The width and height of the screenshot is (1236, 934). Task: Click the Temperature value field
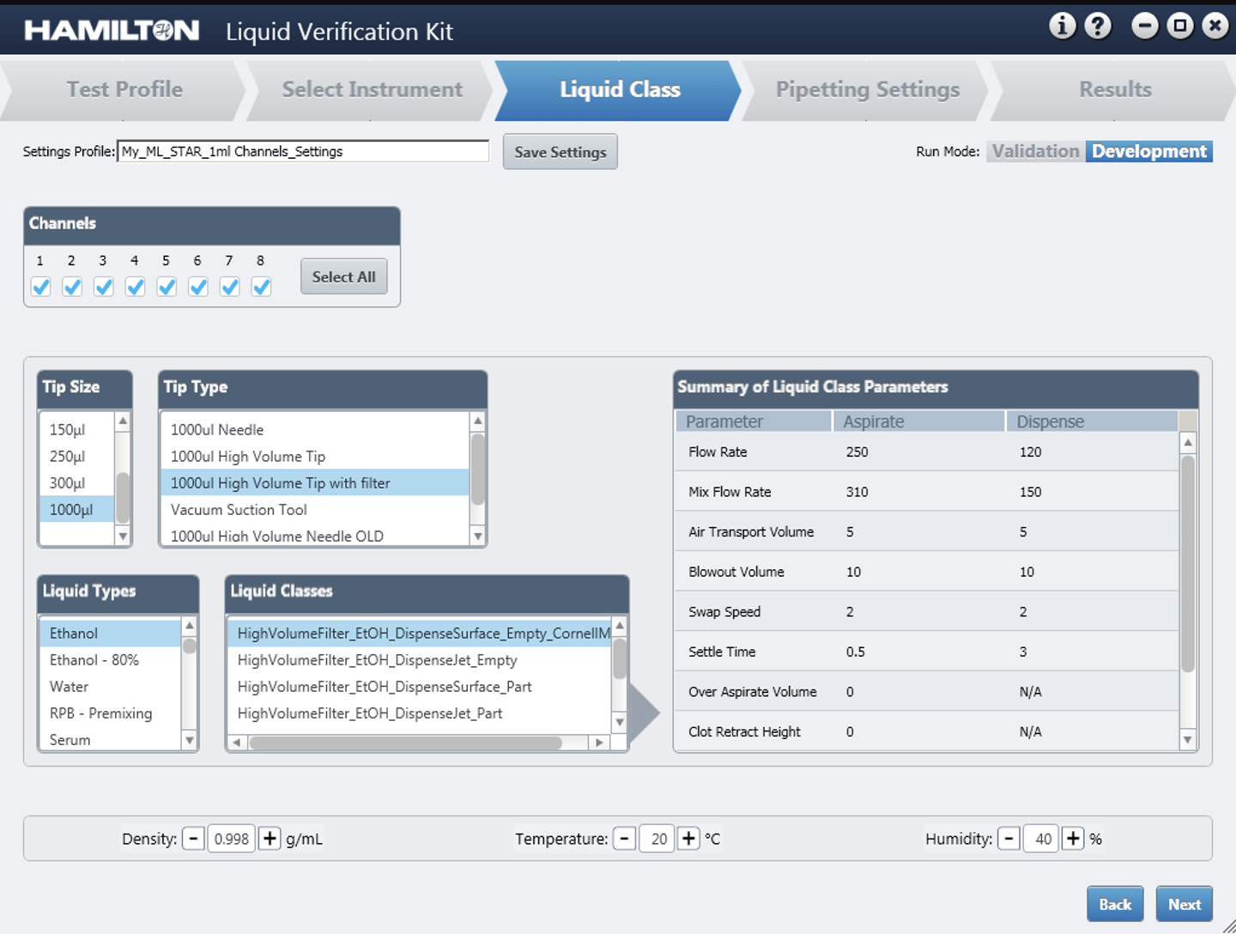pos(657,839)
